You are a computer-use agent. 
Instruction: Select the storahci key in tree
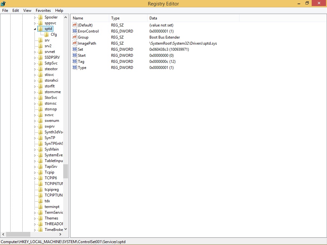[x=51, y=80]
